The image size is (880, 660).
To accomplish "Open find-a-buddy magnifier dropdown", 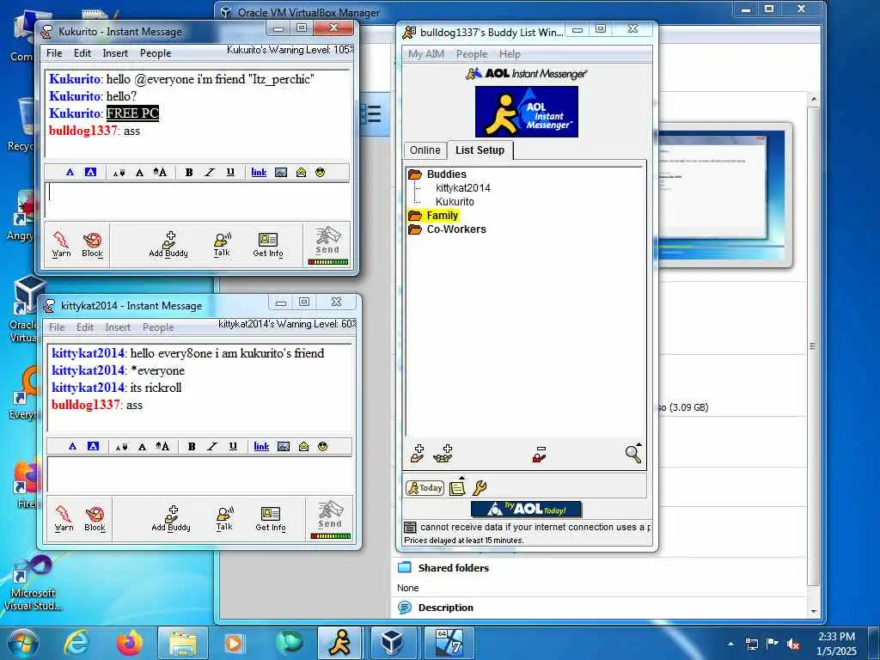I will click(633, 453).
